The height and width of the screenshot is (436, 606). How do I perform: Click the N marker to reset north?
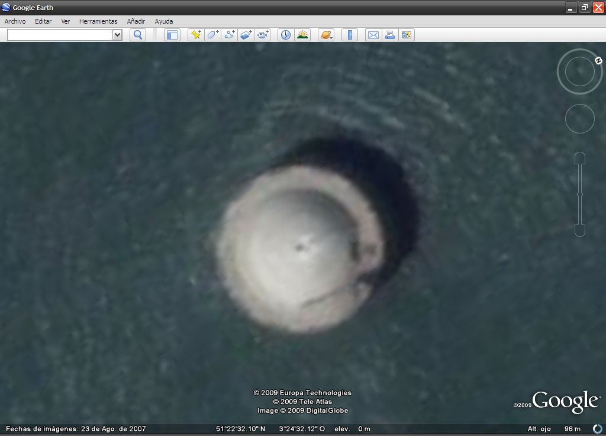pyautogui.click(x=598, y=61)
